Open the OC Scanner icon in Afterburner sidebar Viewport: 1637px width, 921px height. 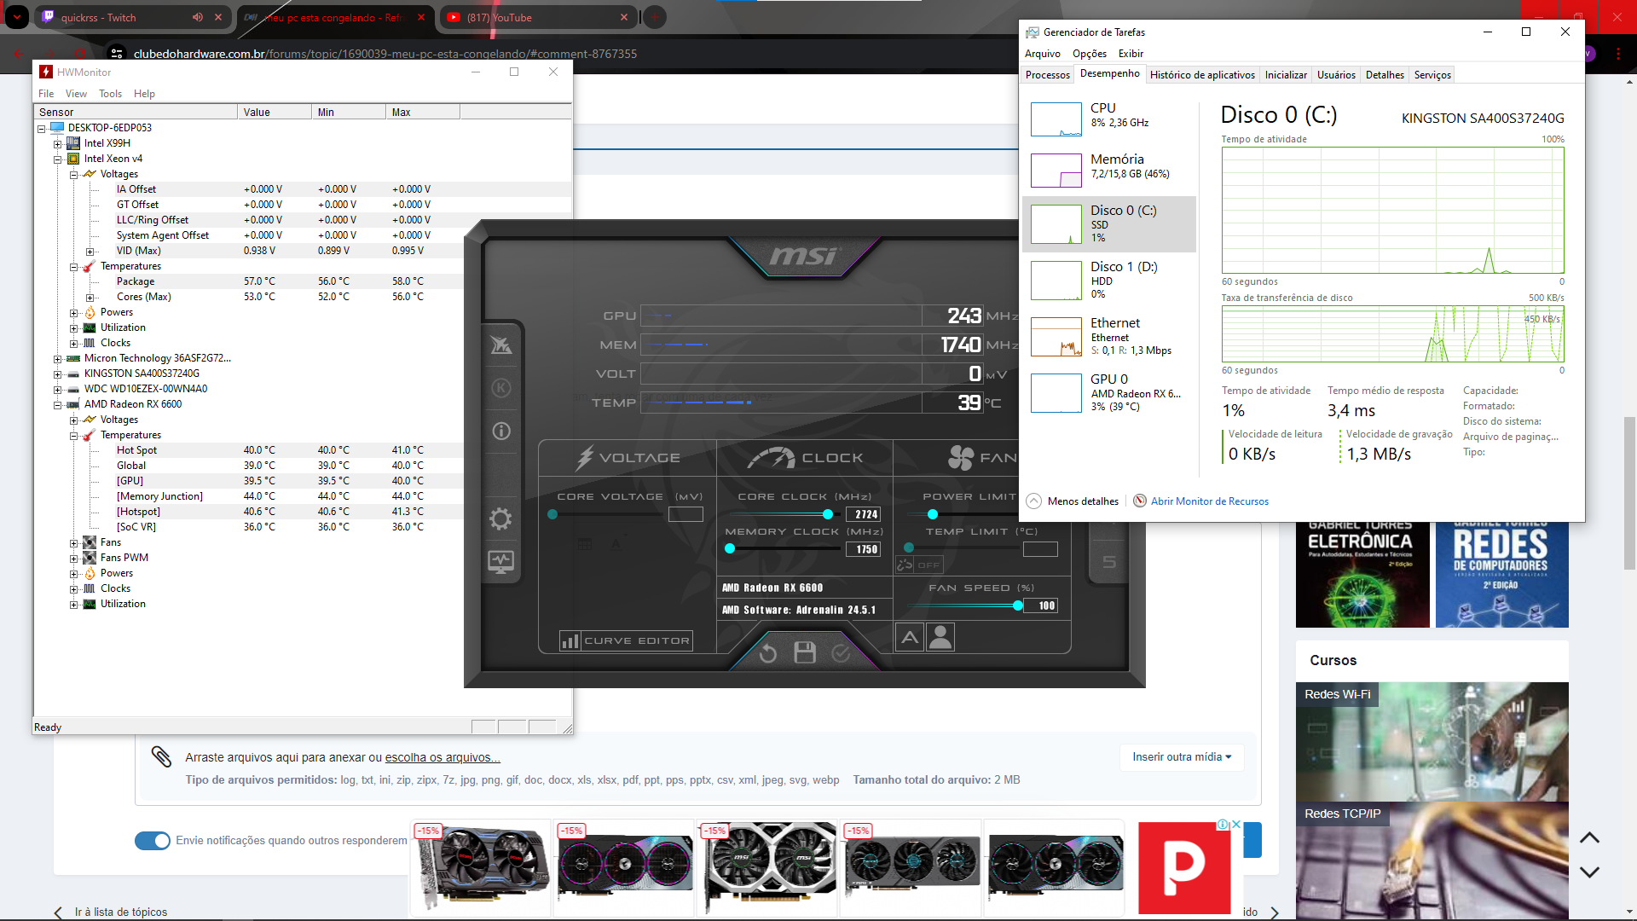(x=501, y=345)
